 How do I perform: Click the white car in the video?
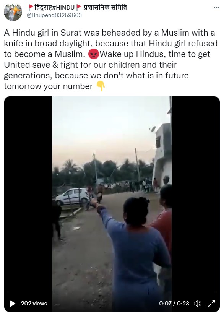click(72, 197)
